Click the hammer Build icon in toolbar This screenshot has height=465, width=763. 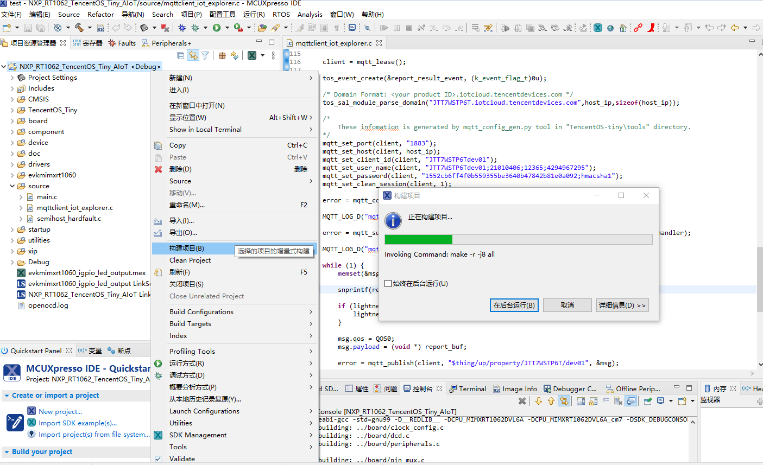click(x=79, y=28)
